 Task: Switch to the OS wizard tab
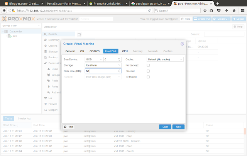pos(82,51)
